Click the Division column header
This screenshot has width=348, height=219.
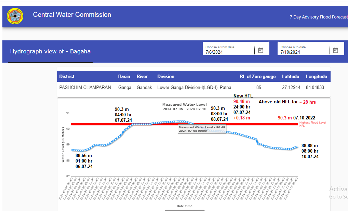point(166,76)
